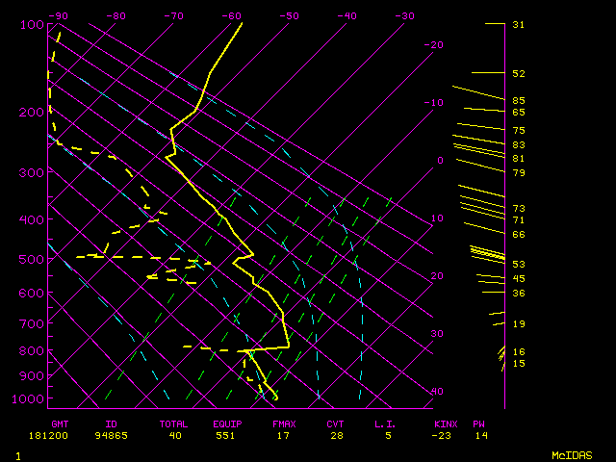
Task: Select the FMAX header label
Action: coord(284,423)
